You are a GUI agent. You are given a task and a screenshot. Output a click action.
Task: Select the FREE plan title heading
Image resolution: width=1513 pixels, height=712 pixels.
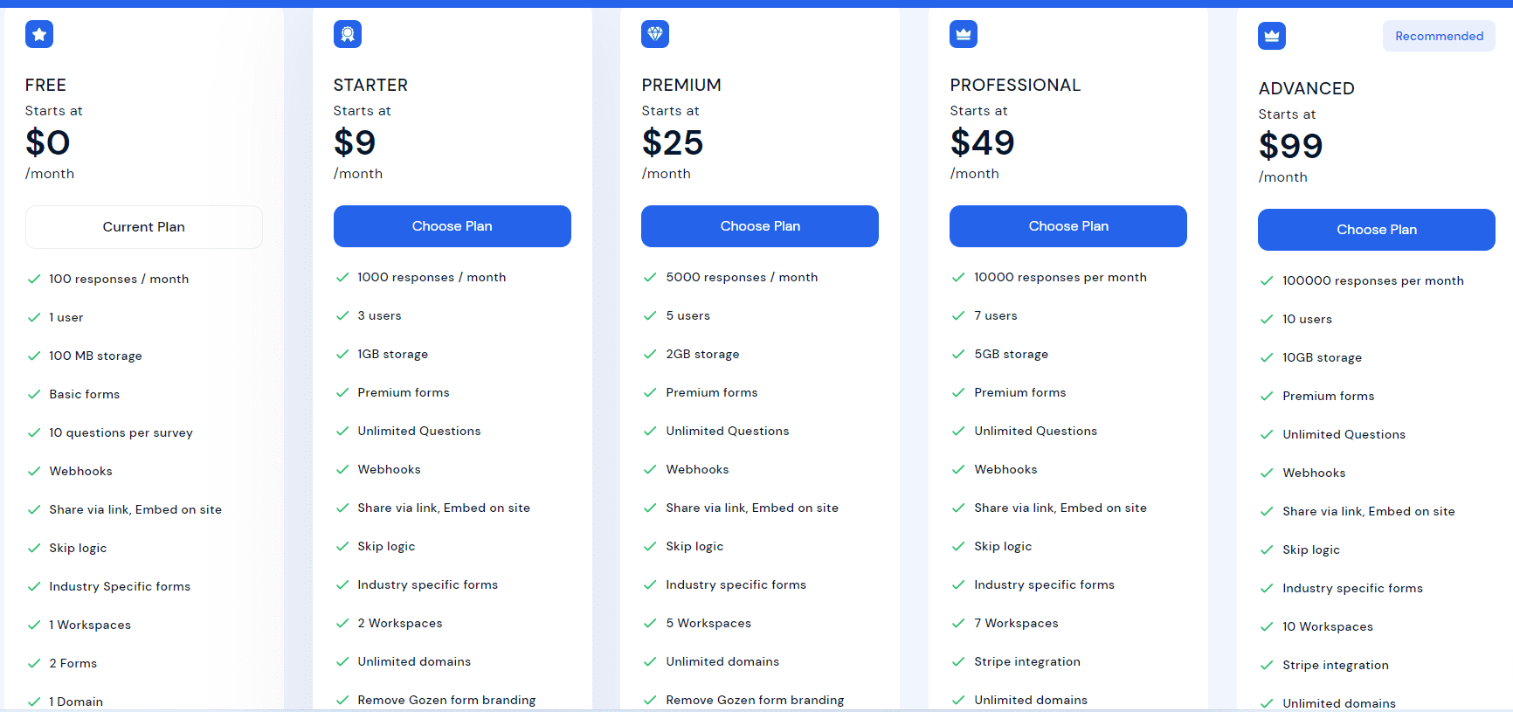[45, 85]
